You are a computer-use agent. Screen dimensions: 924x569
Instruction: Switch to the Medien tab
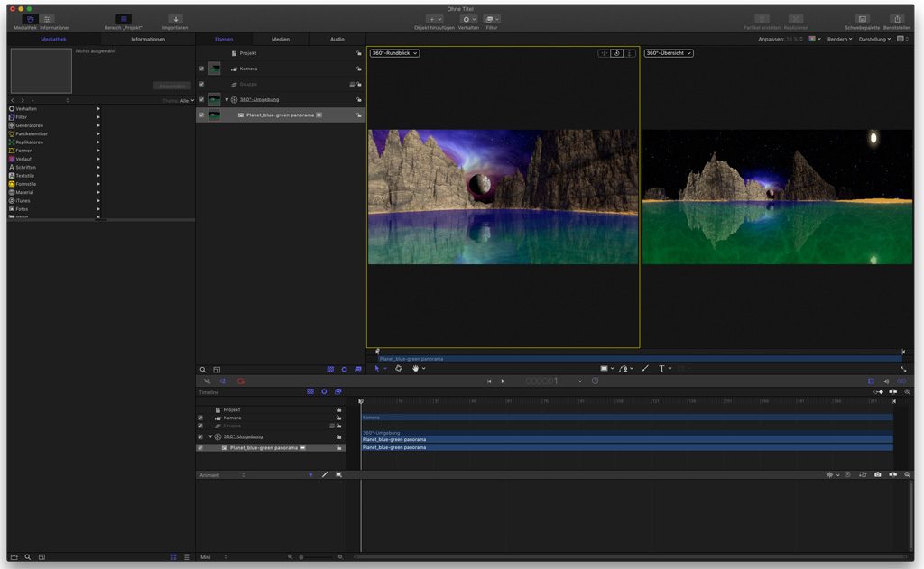tap(281, 40)
